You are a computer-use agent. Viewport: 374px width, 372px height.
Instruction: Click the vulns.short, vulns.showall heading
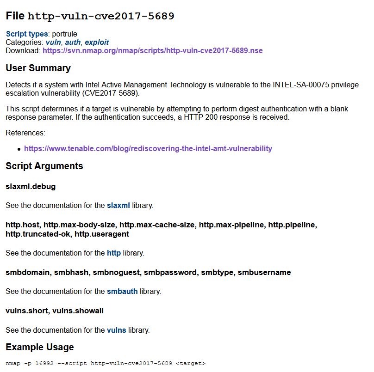(x=55, y=311)
